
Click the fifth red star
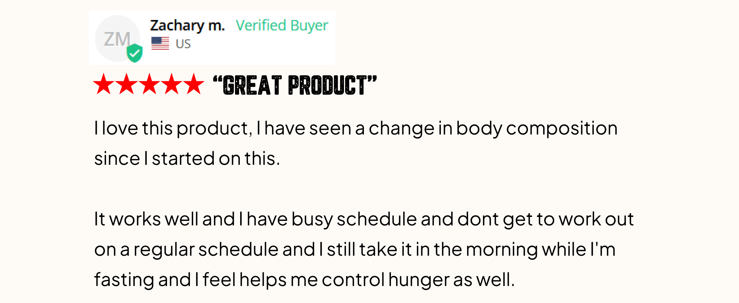pyautogui.click(x=194, y=84)
